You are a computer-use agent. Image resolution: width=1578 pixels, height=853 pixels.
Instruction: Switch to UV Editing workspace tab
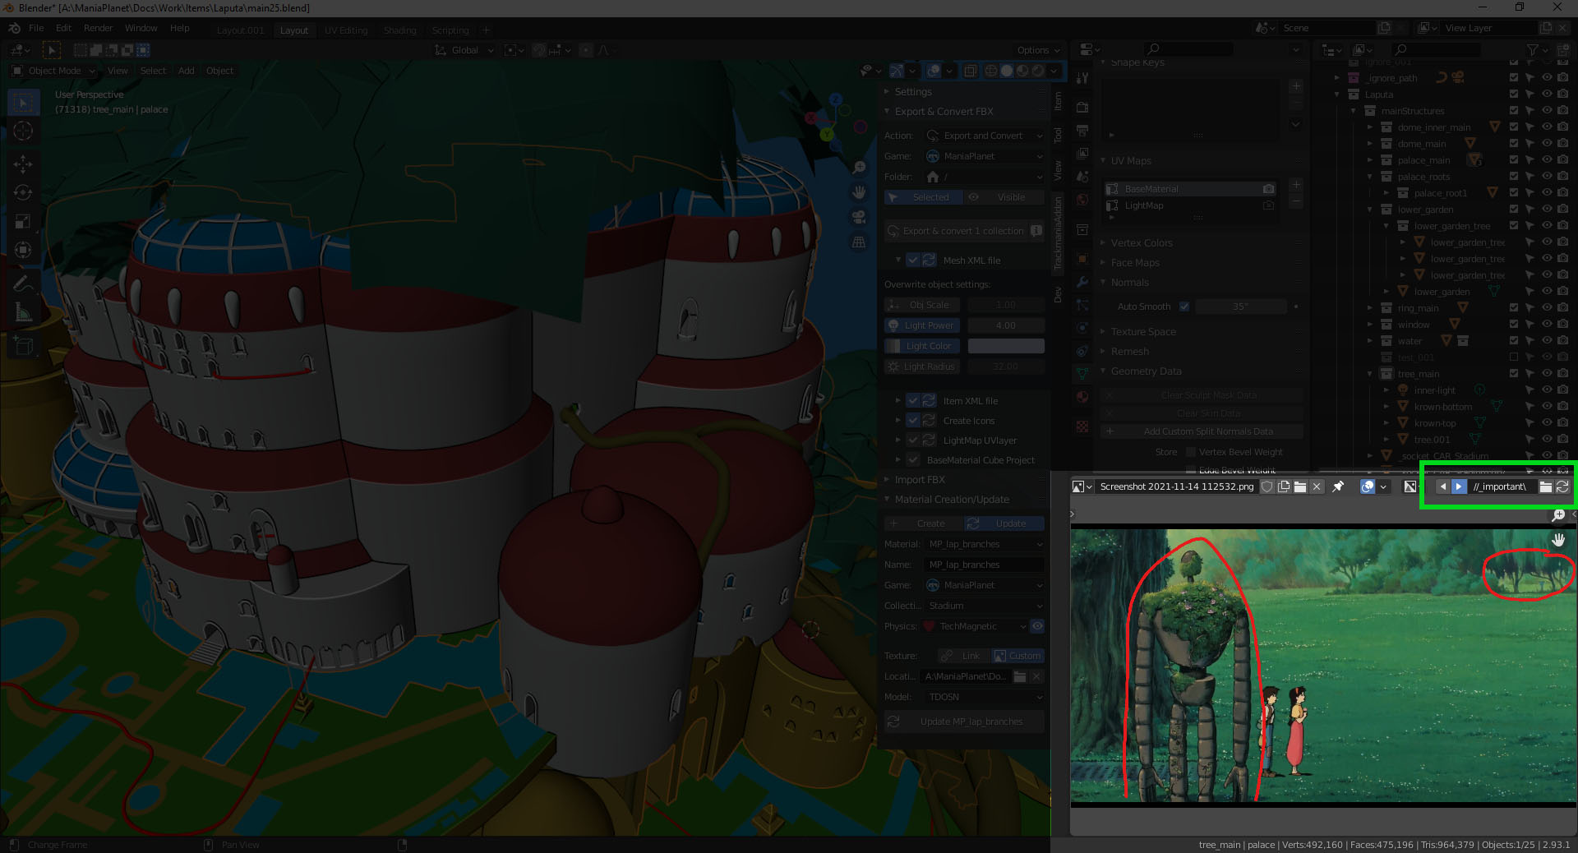346,30
